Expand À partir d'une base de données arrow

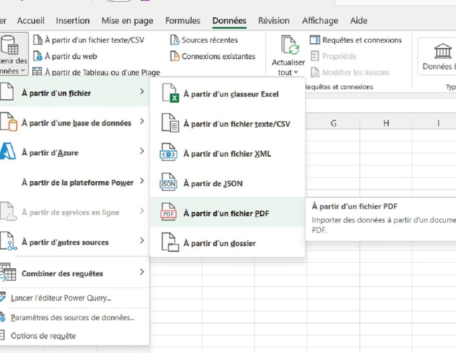coord(142,121)
